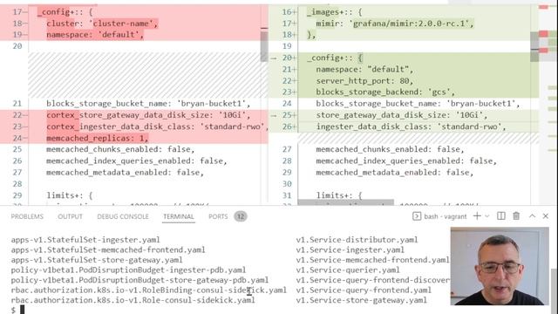Click 'cortex_ingester_data_disk_class' line
558x314 pixels.
click(x=158, y=126)
